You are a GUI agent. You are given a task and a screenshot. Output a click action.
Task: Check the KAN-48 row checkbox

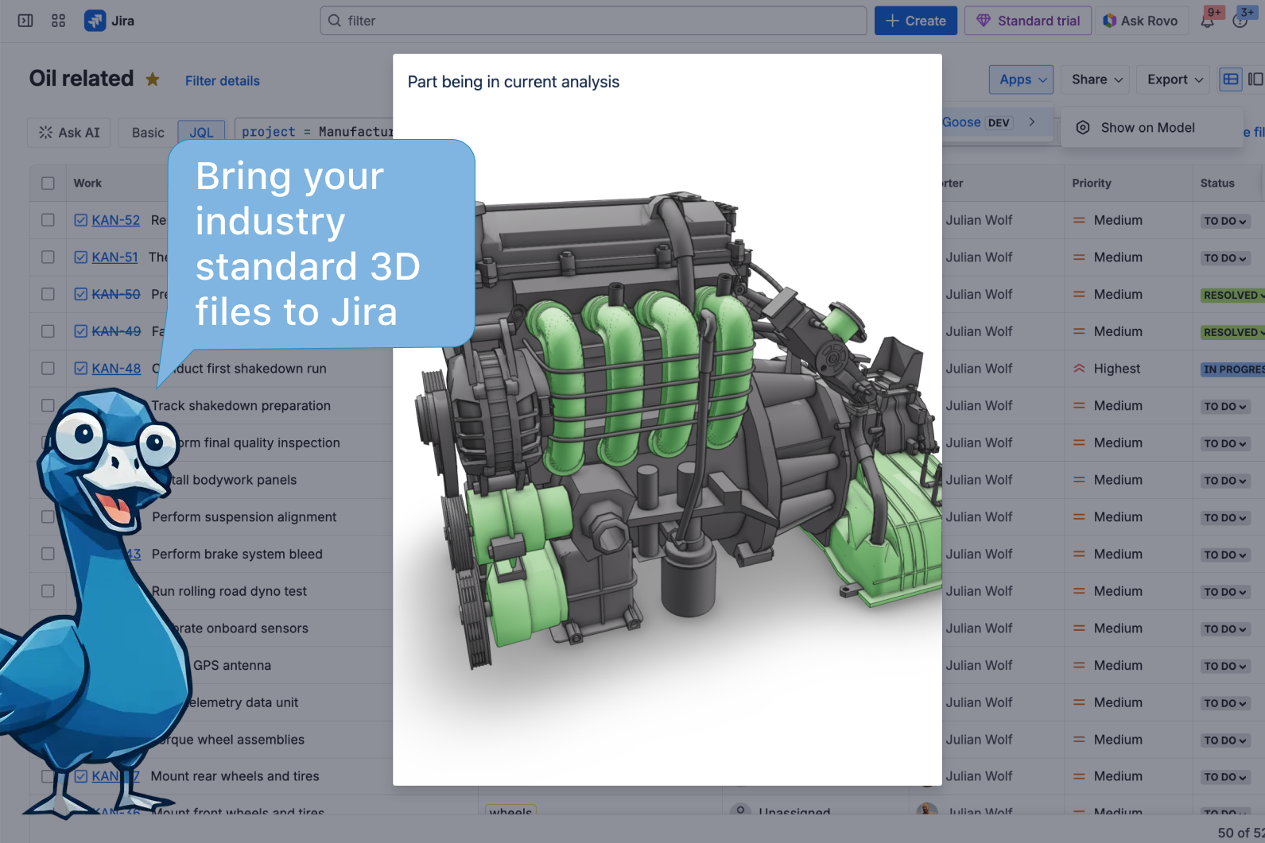pos(48,369)
